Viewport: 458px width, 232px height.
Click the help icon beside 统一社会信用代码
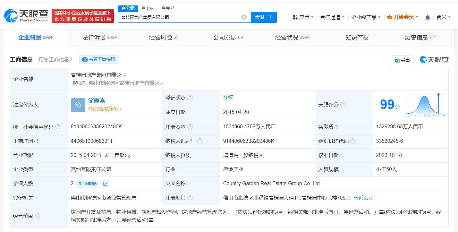pyautogui.click(x=58, y=126)
